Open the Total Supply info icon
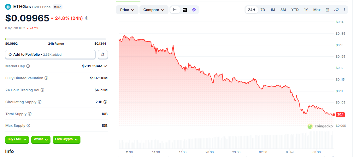 [x=30, y=114]
